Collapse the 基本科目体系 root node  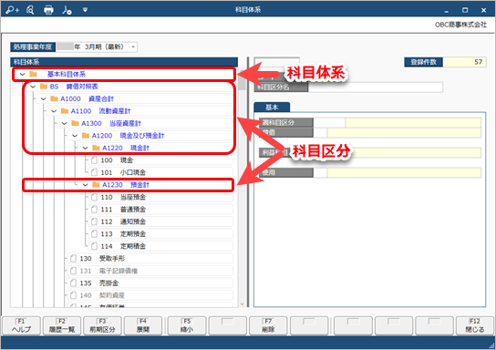pos(22,75)
